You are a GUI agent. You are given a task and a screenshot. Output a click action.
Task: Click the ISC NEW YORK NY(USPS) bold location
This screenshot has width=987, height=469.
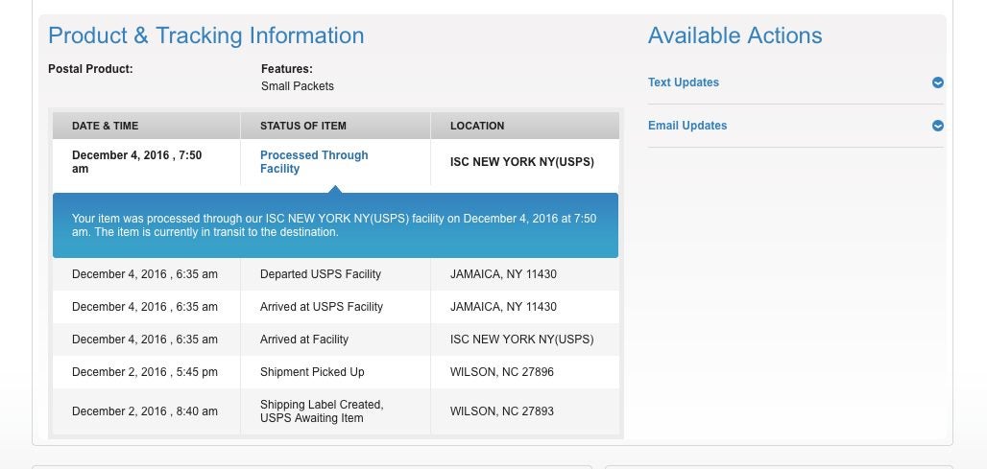(522, 162)
